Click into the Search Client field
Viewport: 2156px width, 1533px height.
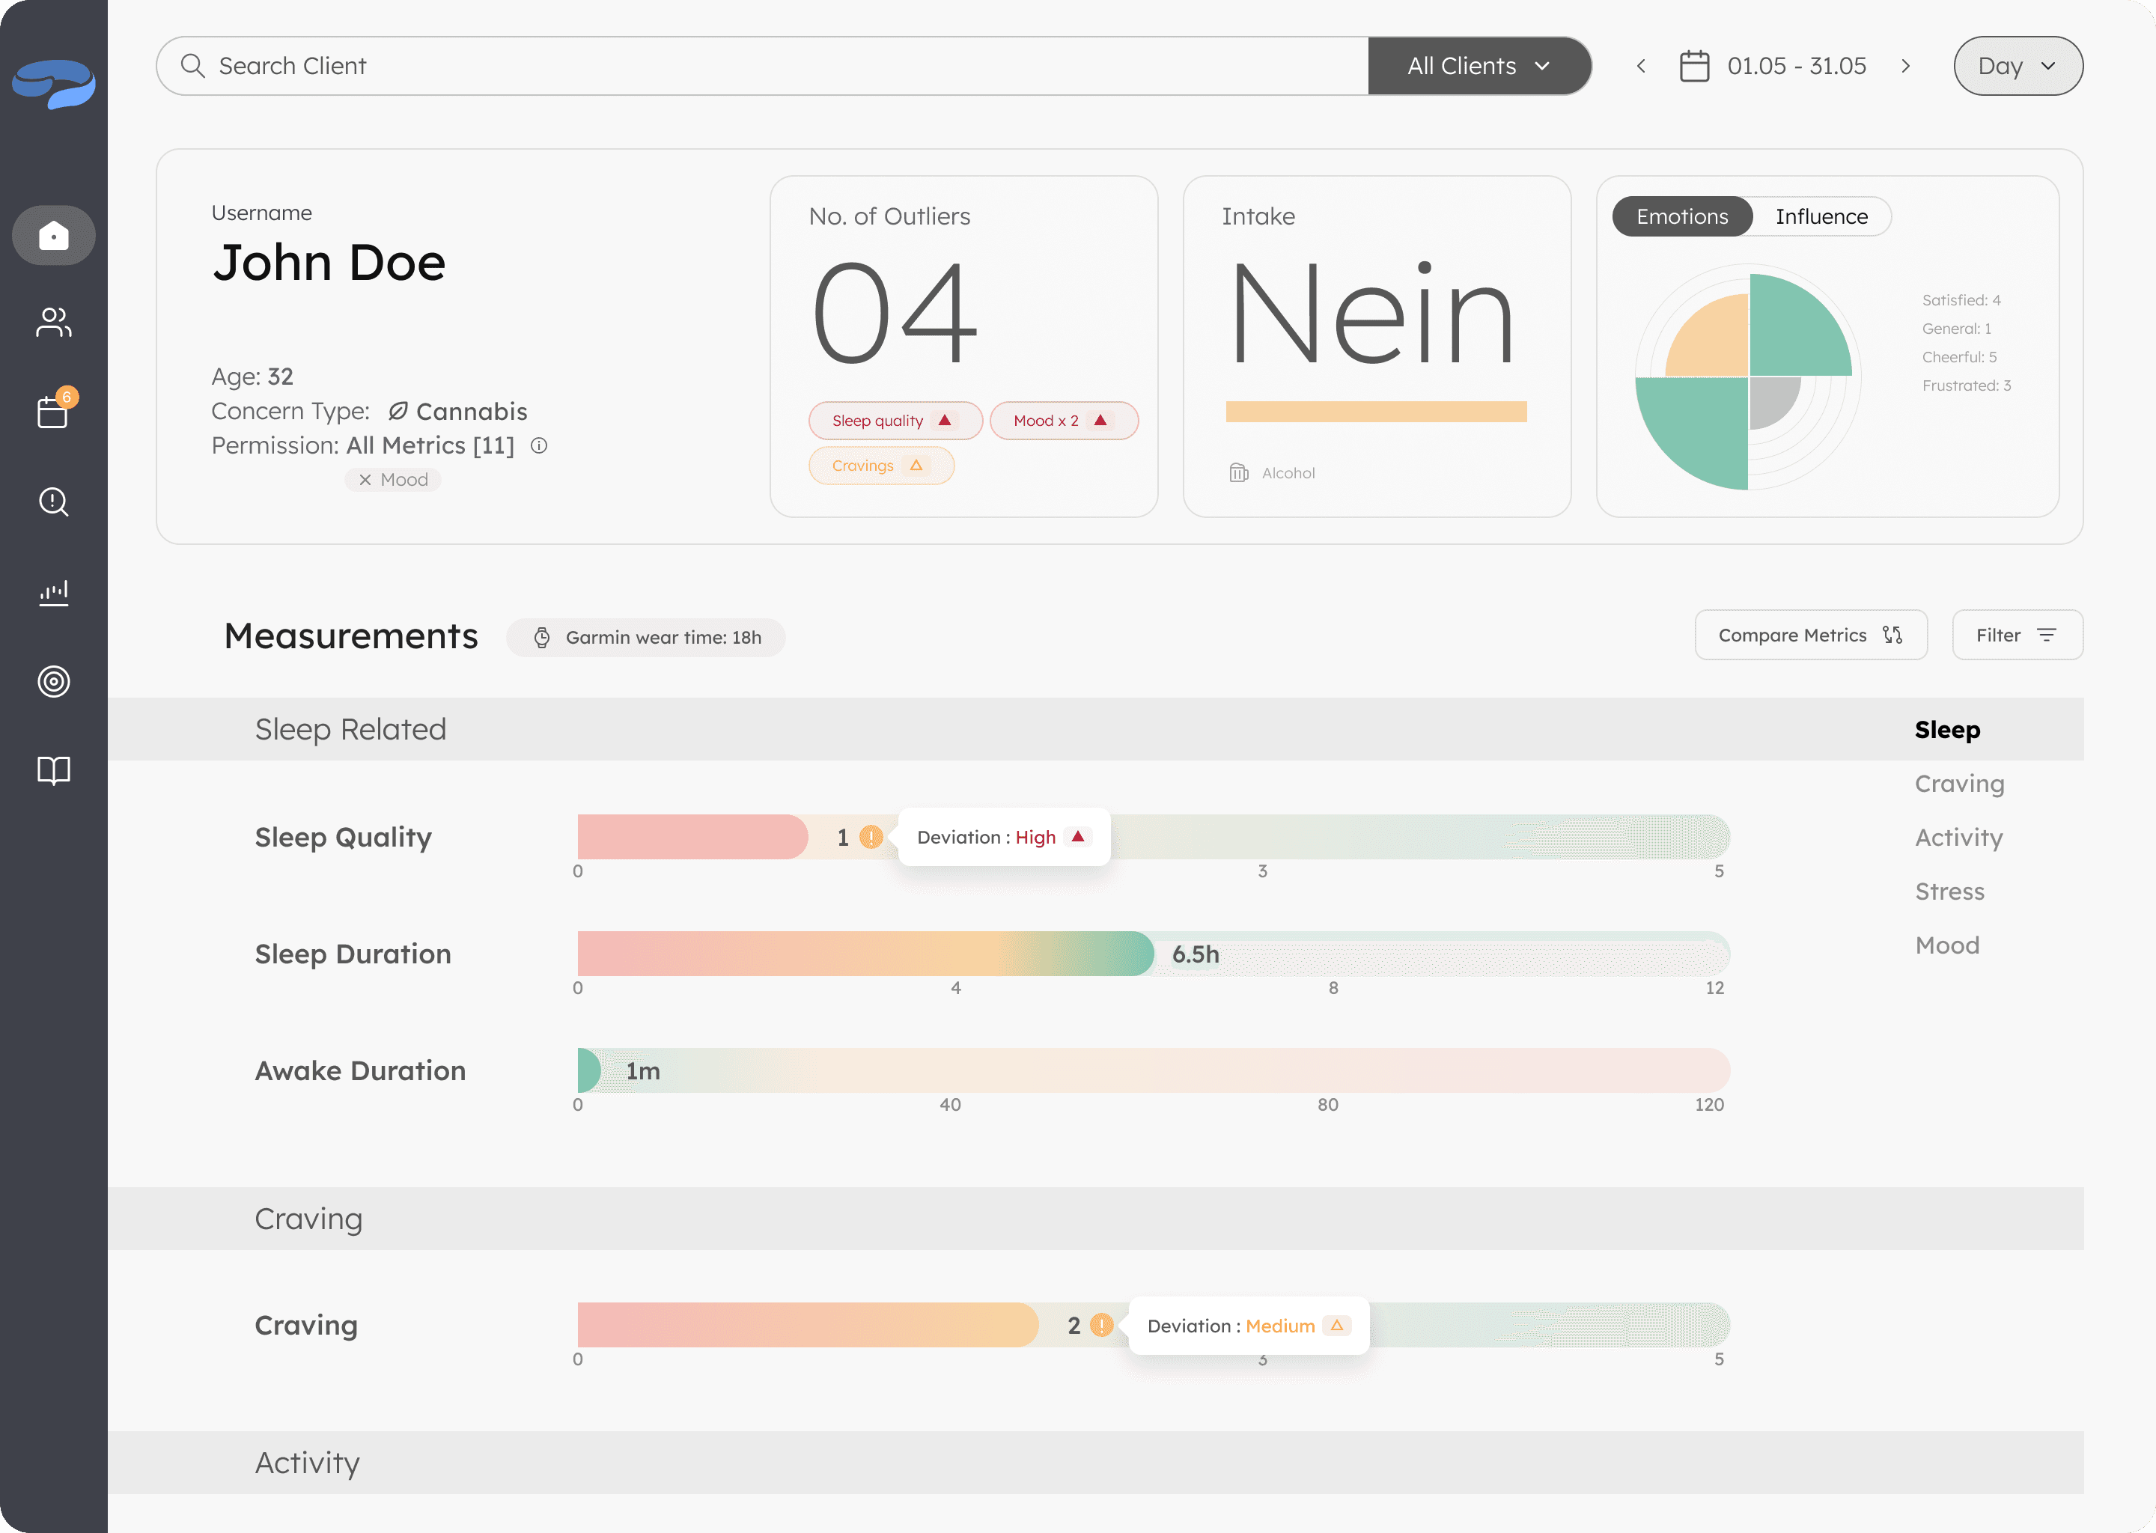[x=755, y=66]
